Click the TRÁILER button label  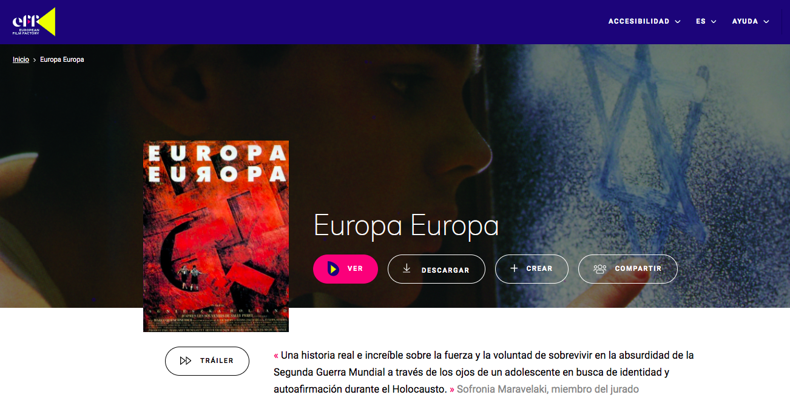tap(217, 361)
